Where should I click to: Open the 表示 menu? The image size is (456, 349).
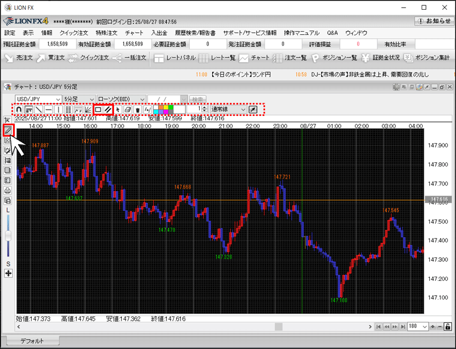pos(28,33)
